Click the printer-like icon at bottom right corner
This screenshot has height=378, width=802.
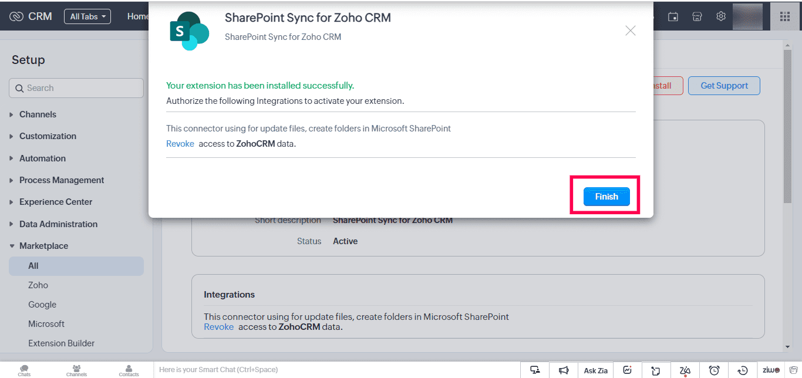(x=793, y=370)
